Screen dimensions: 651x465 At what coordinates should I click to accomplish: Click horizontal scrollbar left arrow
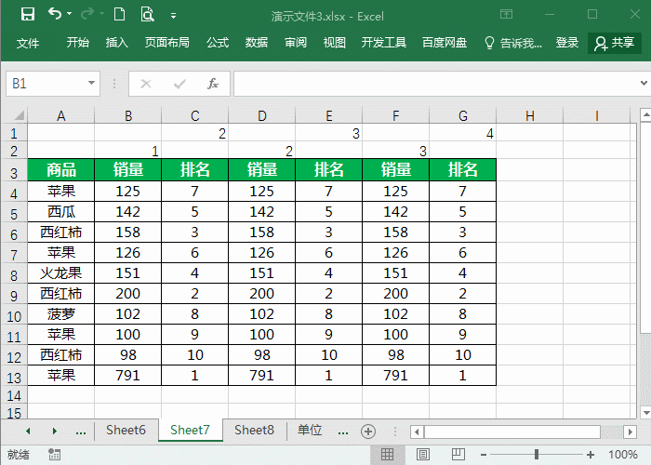coord(417,432)
